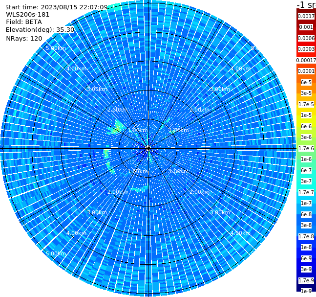
Task: Select the 0.00017 colorbar value
Action: tap(306, 60)
